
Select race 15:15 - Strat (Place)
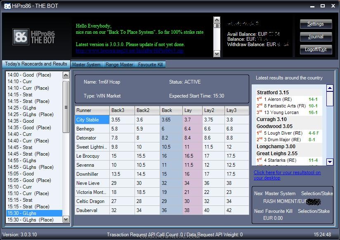pyautogui.click(x=28, y=207)
